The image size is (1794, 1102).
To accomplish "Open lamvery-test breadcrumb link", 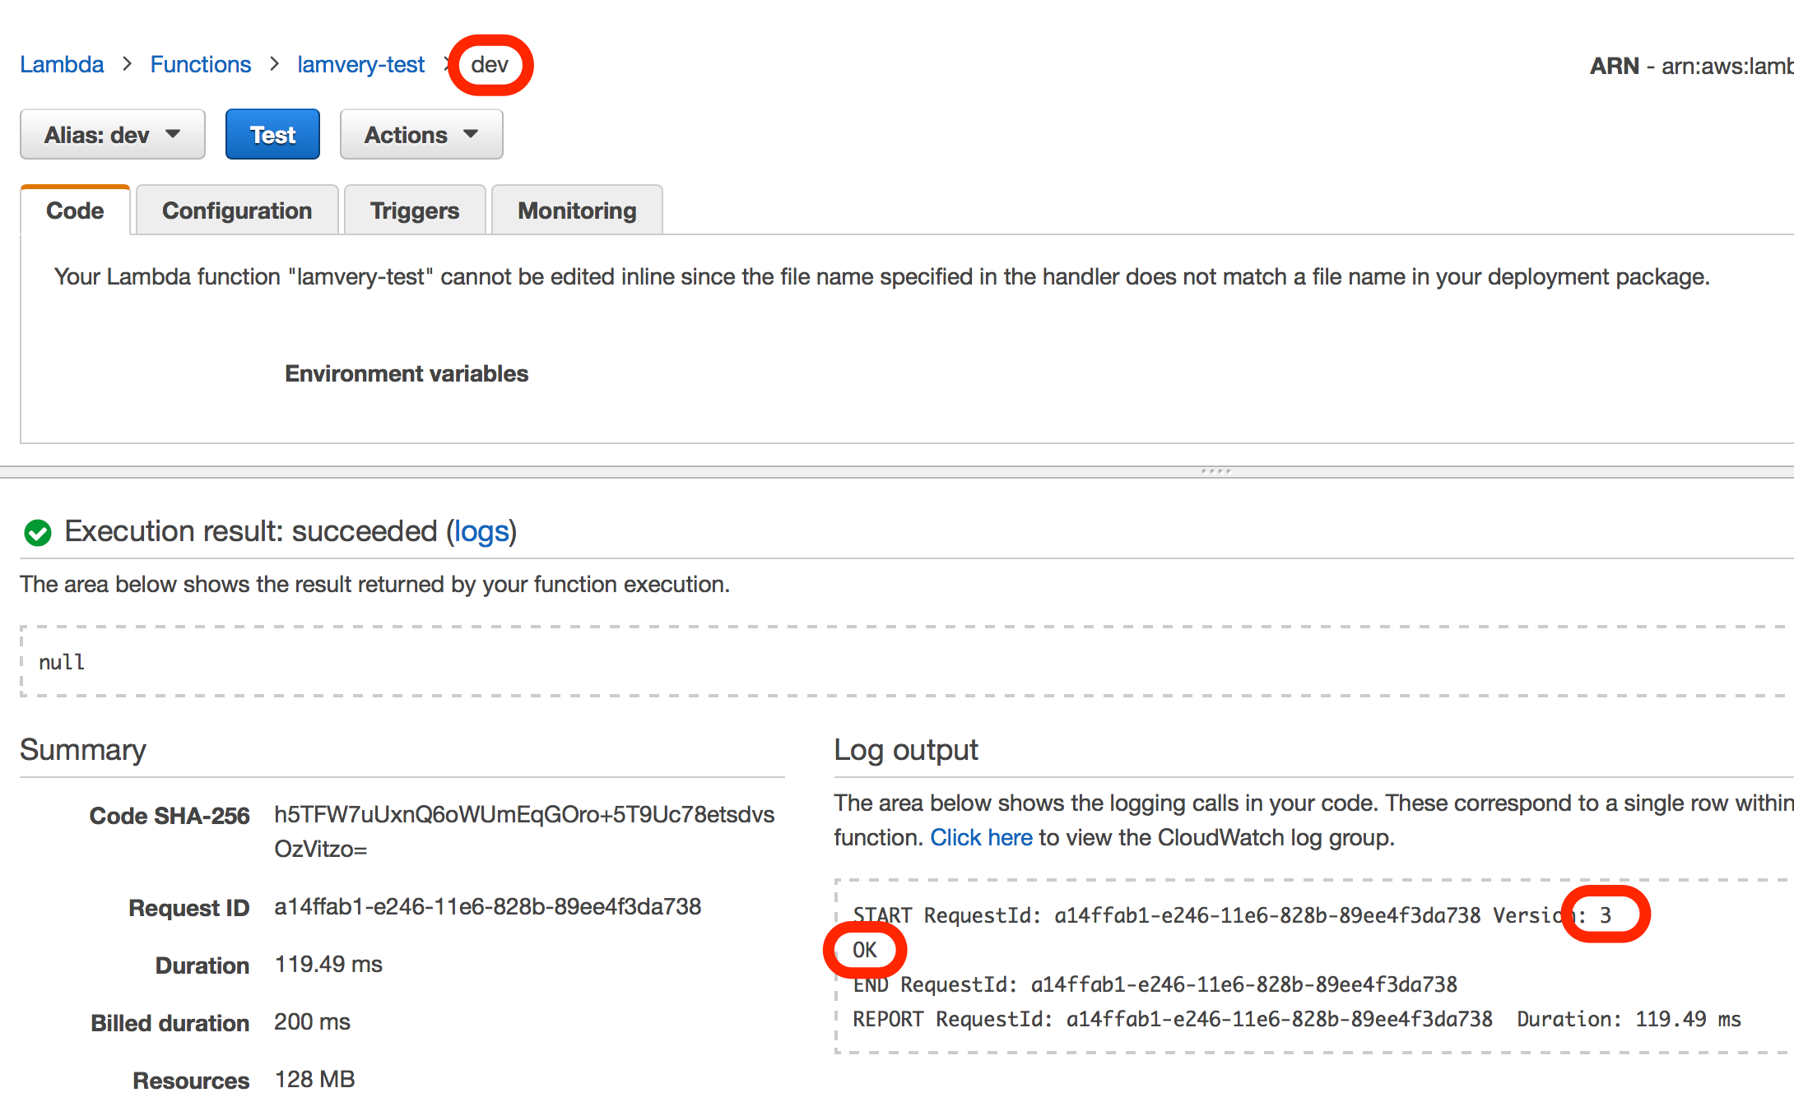I will (360, 64).
